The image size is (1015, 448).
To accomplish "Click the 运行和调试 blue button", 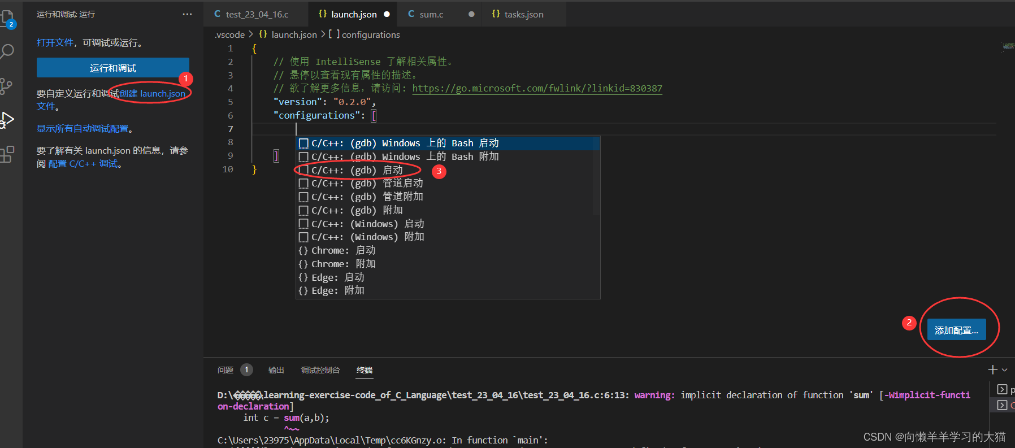I will [113, 68].
